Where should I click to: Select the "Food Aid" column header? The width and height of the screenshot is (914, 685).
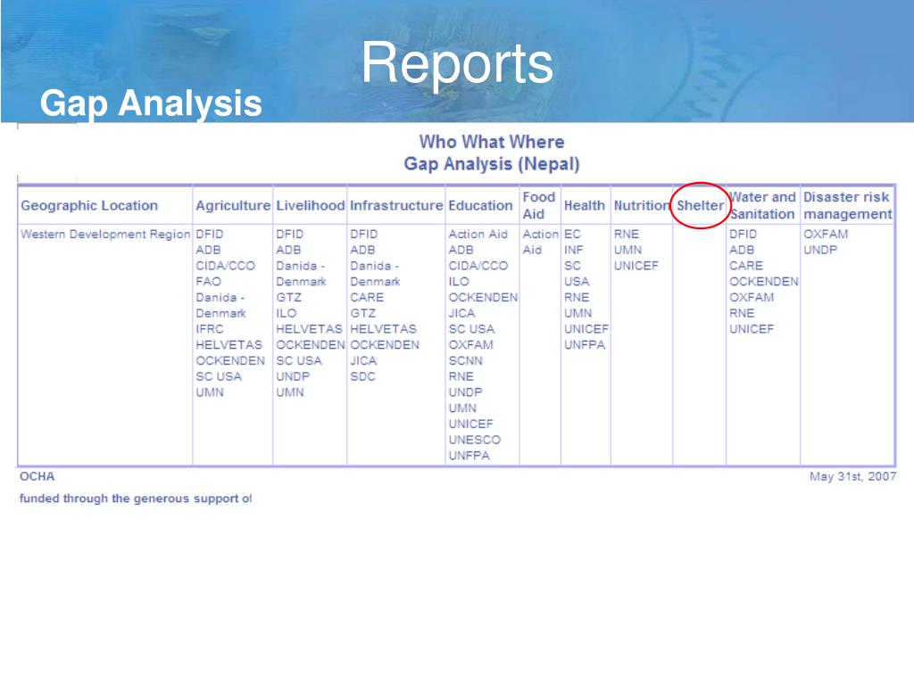pyautogui.click(x=538, y=206)
